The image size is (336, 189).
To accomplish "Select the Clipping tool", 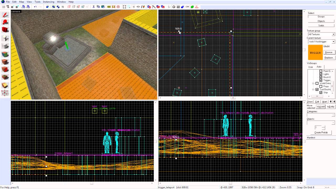I will point(5,85).
